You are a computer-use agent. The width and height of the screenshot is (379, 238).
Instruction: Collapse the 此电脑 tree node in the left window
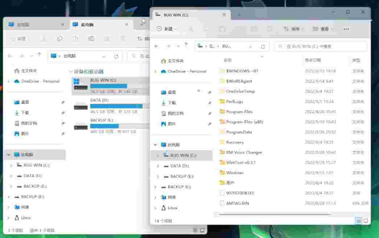coord(8,155)
